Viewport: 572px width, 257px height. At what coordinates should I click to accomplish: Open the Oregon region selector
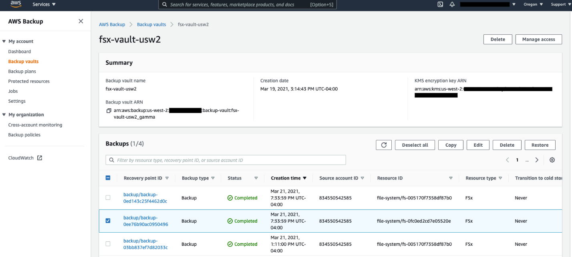coord(532,4)
